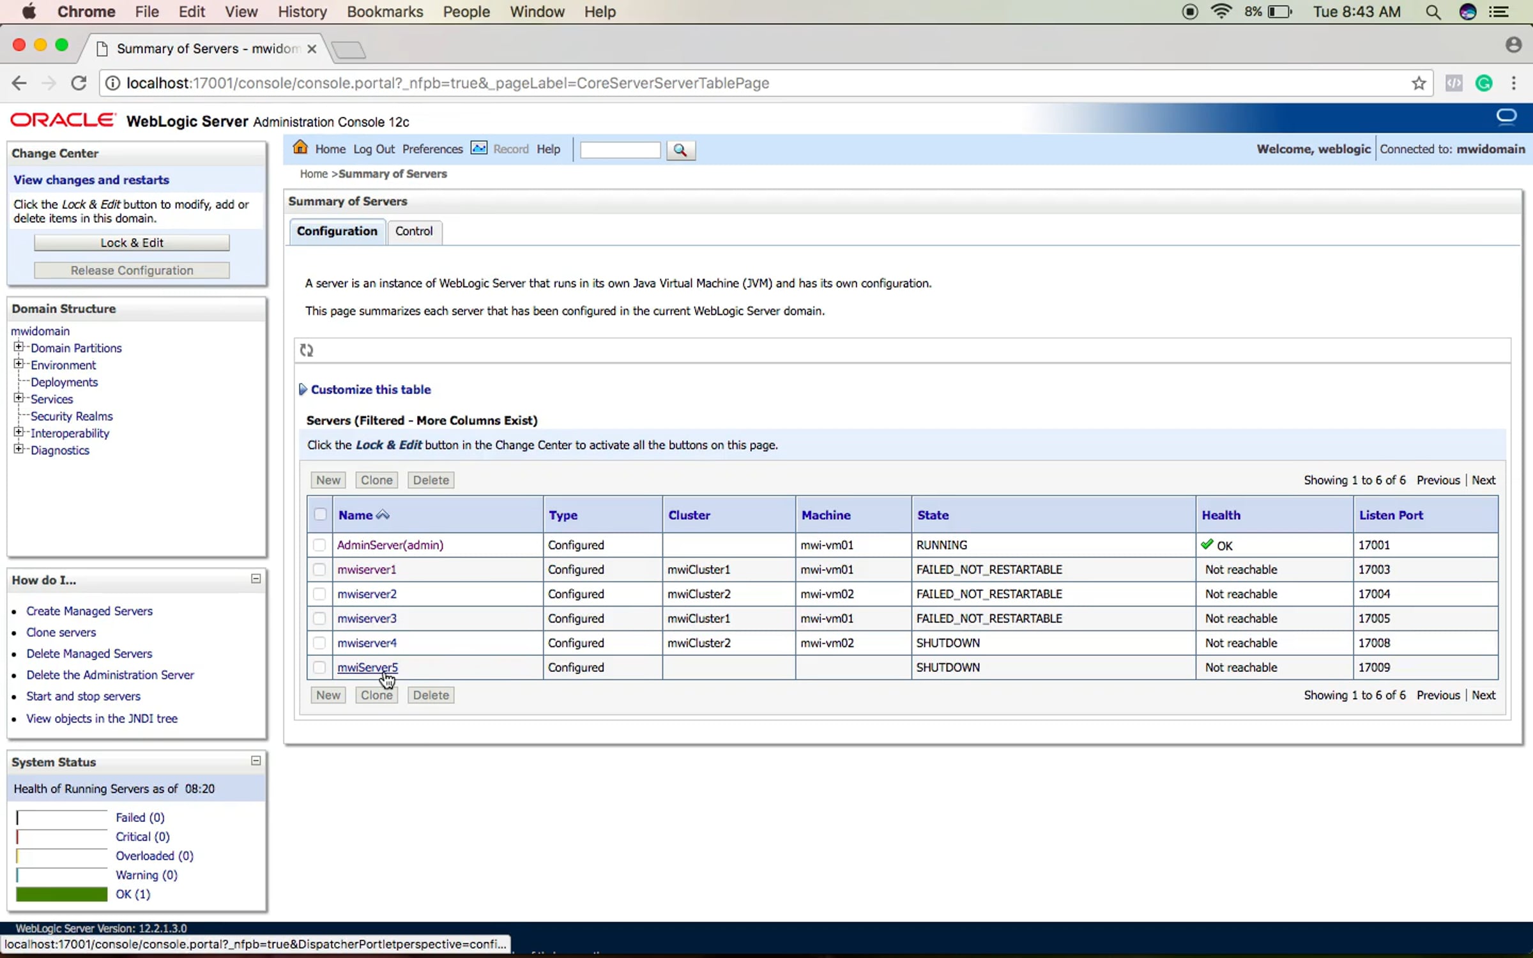Open the Deployments tree item
This screenshot has height=958, width=1533.
(65, 382)
